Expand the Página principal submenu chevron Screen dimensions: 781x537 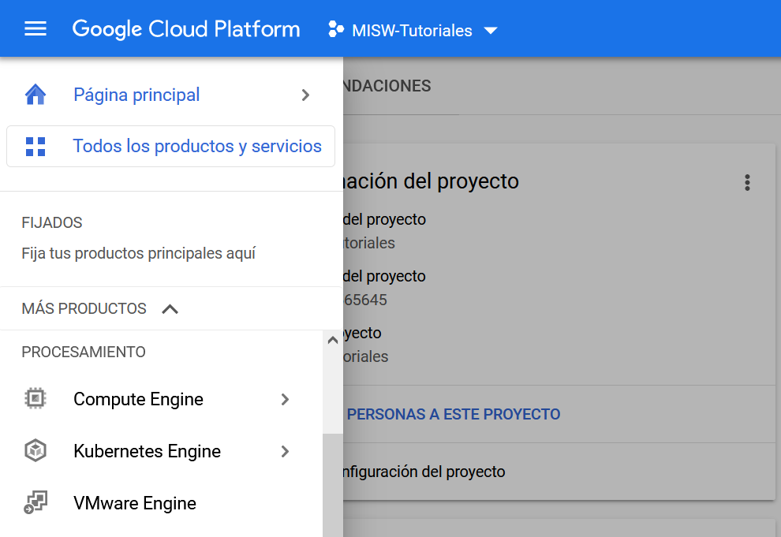[306, 95]
